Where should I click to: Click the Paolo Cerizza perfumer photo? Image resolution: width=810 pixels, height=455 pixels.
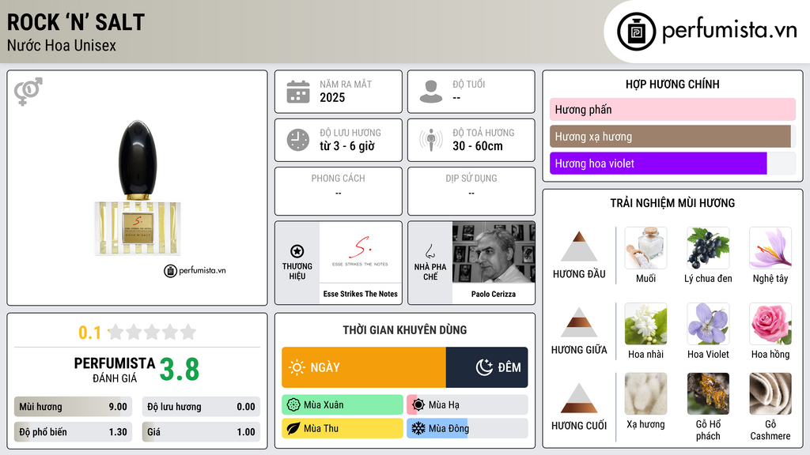[x=494, y=252]
